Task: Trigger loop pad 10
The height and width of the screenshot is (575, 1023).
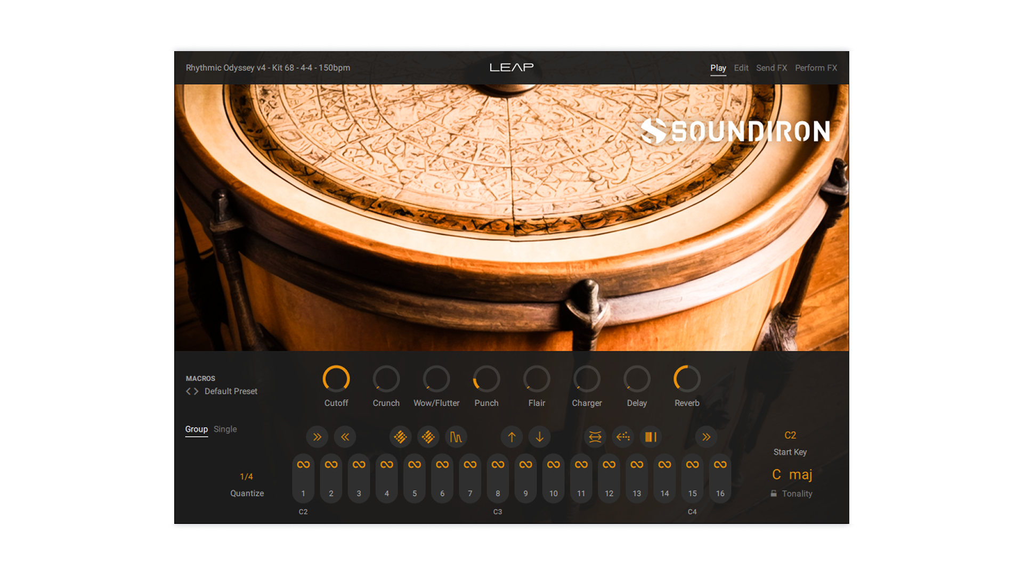Action: (554, 479)
